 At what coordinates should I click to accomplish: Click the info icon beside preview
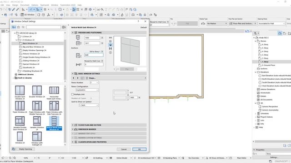click(110, 53)
